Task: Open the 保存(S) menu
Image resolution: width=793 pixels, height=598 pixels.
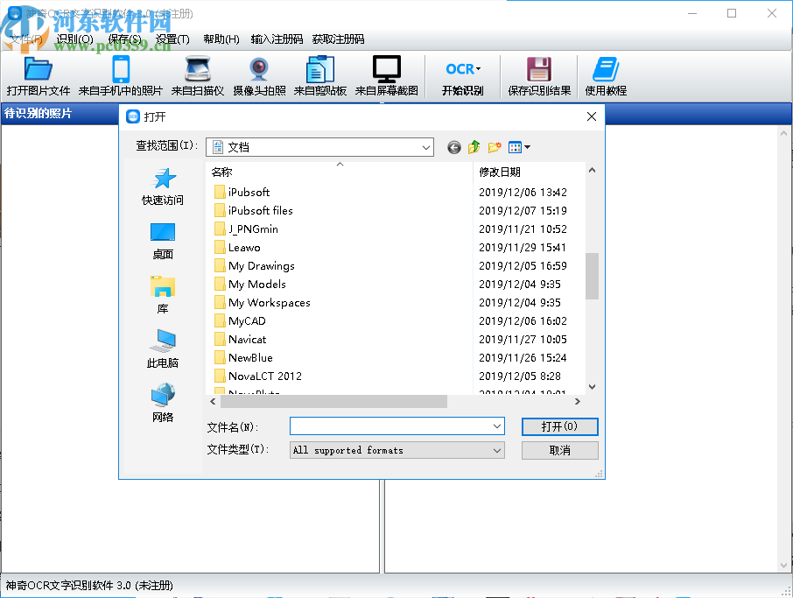Action: (x=124, y=39)
